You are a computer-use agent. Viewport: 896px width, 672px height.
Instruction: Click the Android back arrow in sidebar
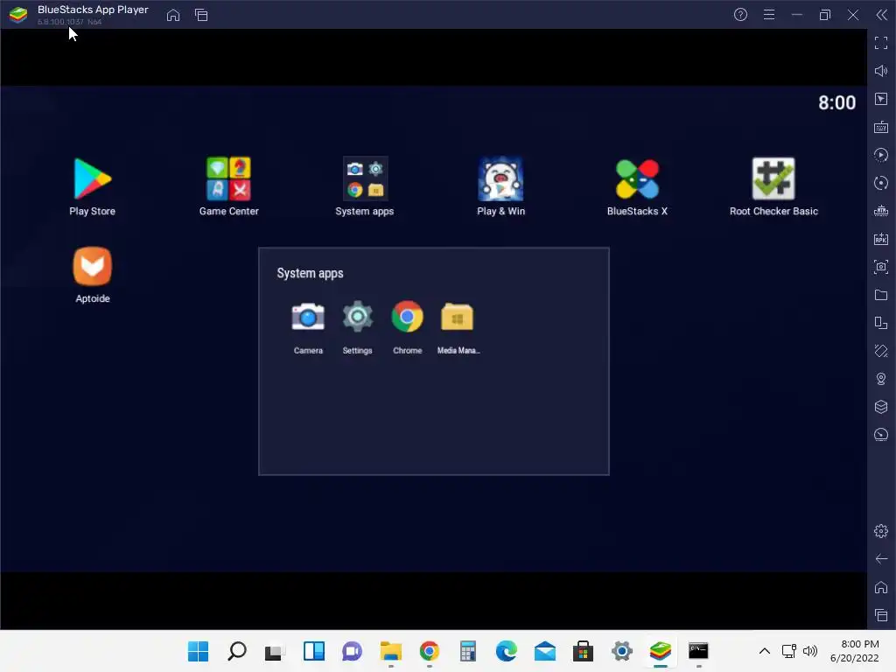click(881, 559)
